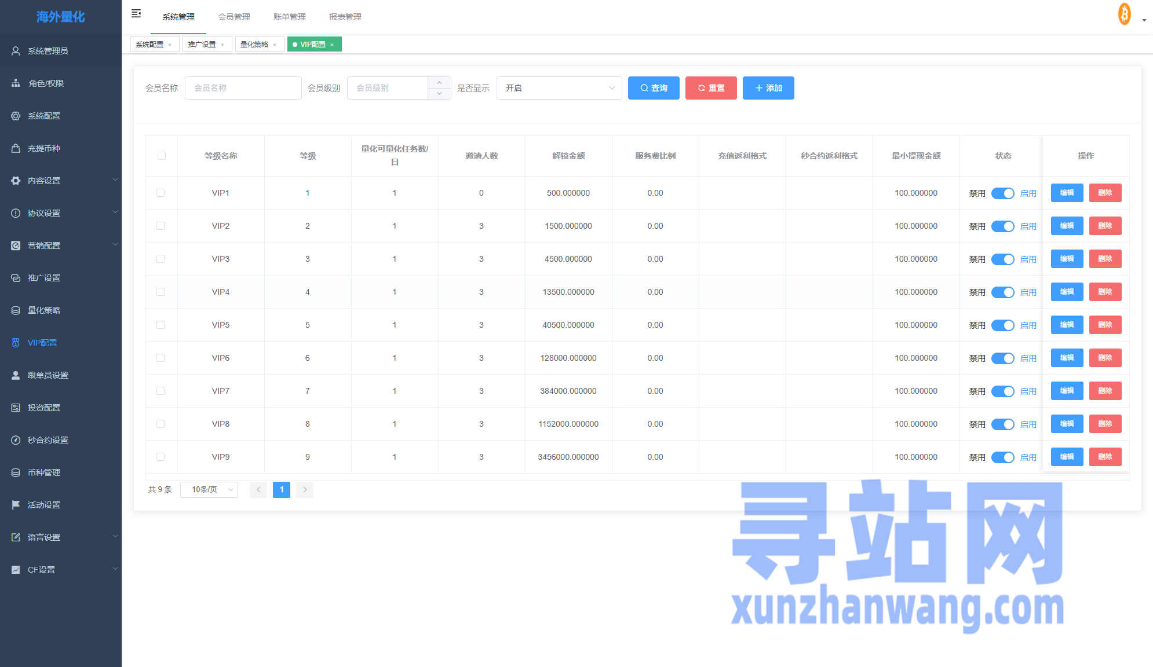The height and width of the screenshot is (667, 1153).
Task: Click the 查询 search button
Action: (654, 88)
